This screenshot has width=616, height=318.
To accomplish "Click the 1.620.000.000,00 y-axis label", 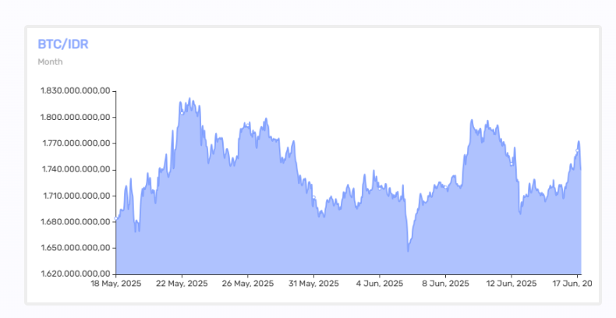I will pyautogui.click(x=76, y=274).
